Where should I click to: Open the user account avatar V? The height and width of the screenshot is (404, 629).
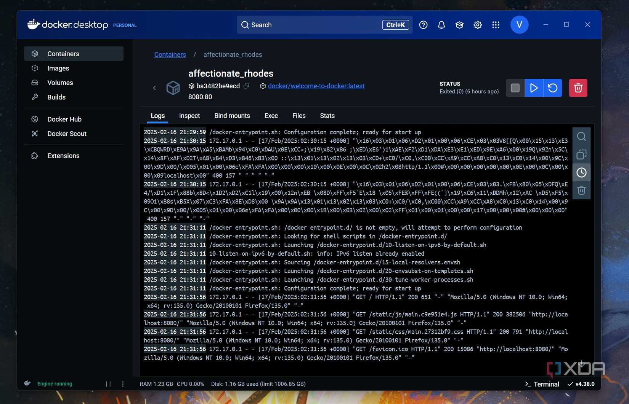(519, 25)
